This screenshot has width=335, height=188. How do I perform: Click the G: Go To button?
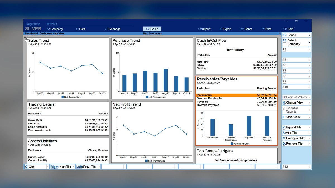[x=152, y=29]
